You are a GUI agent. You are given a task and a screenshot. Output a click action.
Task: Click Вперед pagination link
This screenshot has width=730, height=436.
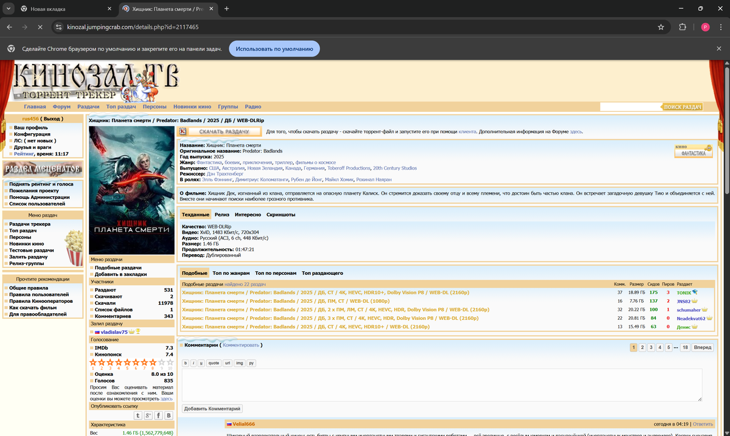[703, 347]
